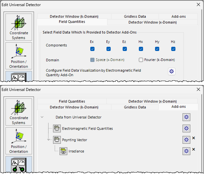Remove the Poynting Vector add-on

click(x=194, y=138)
